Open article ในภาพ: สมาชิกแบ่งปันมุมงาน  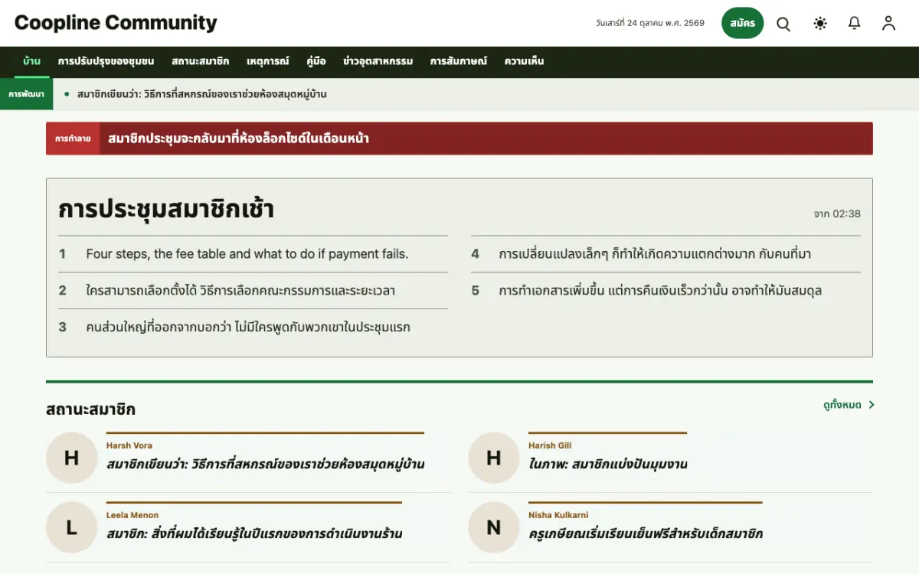tap(607, 465)
